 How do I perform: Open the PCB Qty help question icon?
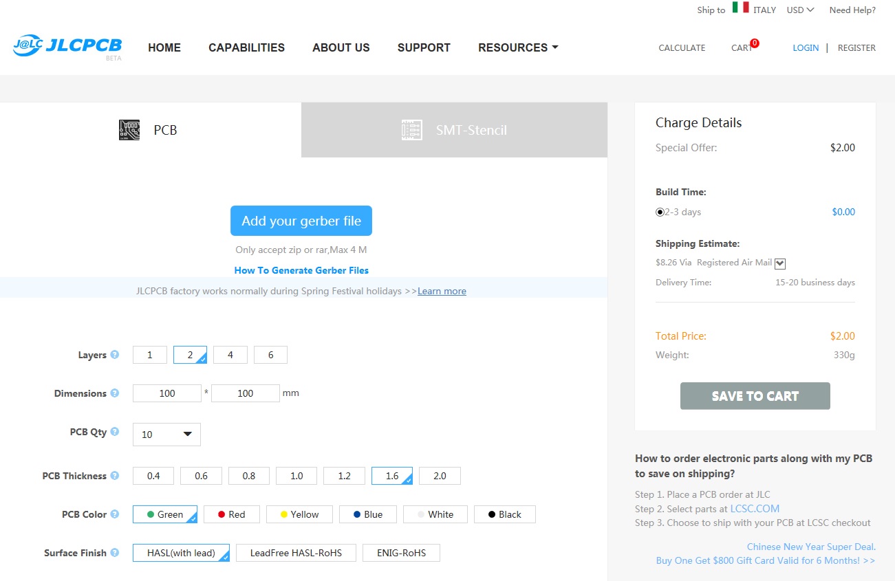[115, 432]
